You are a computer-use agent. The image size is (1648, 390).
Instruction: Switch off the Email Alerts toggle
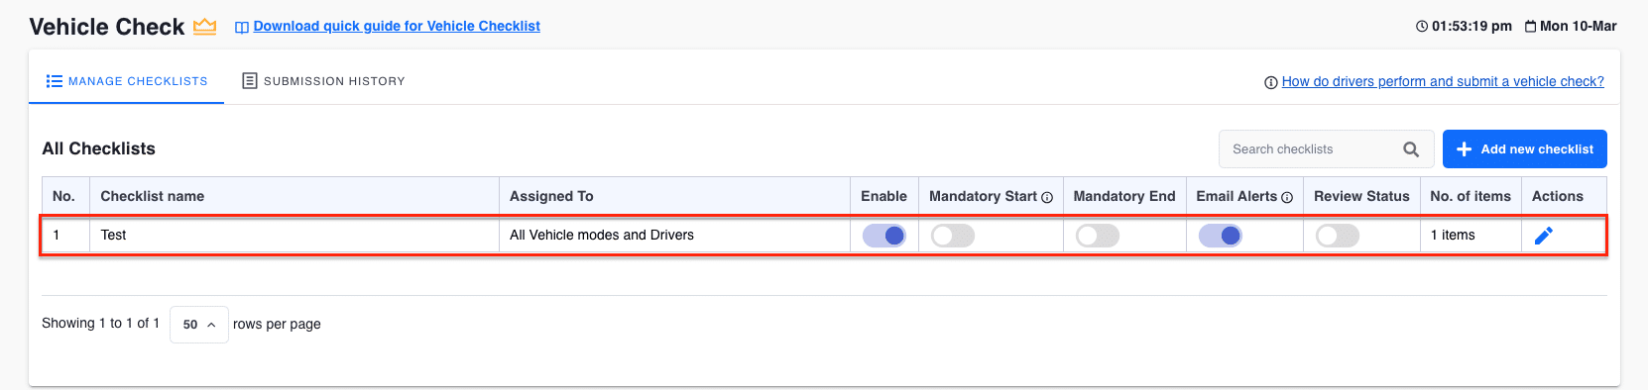coord(1220,236)
